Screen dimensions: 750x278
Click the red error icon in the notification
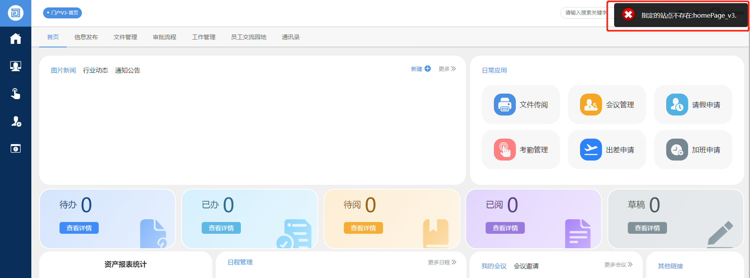pyautogui.click(x=628, y=14)
